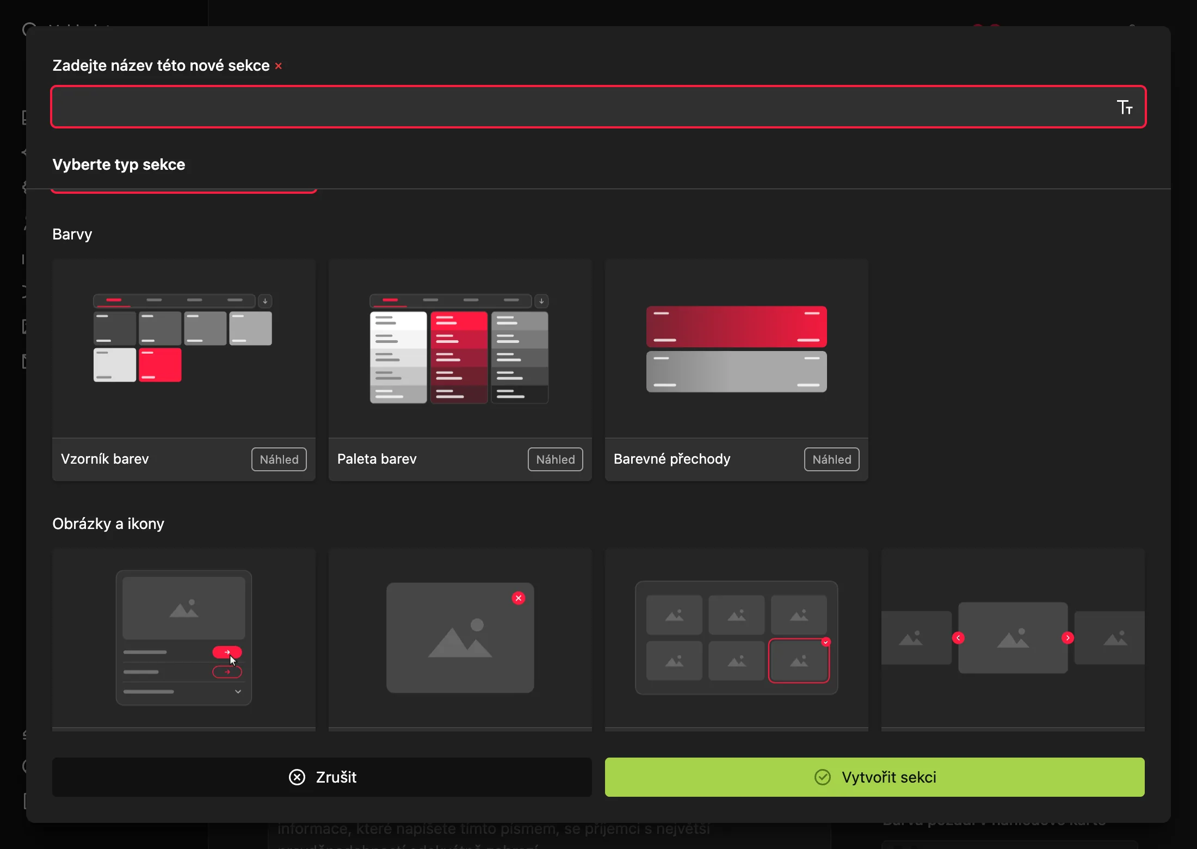The height and width of the screenshot is (849, 1197).
Task: Click the right carousel arrow in illustration
Action: click(x=1068, y=638)
